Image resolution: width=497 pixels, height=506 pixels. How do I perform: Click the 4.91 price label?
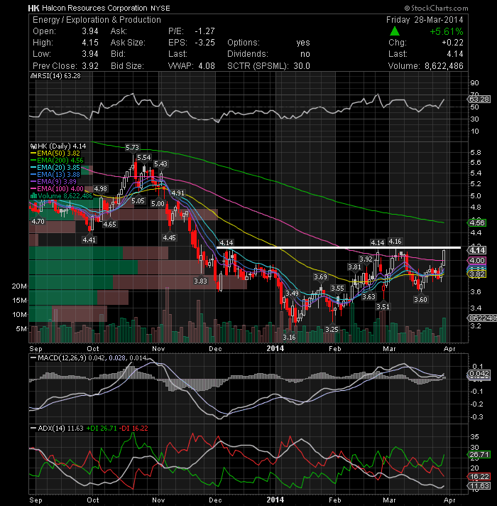(x=178, y=193)
